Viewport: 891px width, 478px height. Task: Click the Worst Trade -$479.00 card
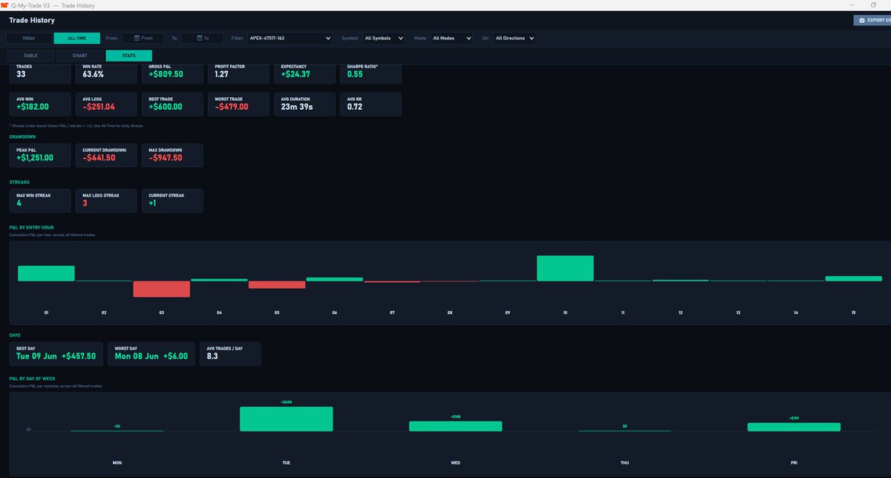coord(238,104)
